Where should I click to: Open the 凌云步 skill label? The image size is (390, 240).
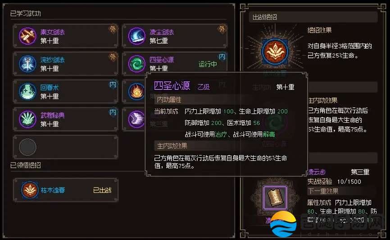(317, 172)
